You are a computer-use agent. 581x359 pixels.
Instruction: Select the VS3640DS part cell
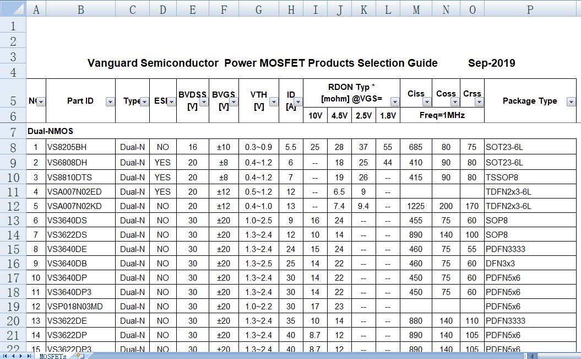81,220
